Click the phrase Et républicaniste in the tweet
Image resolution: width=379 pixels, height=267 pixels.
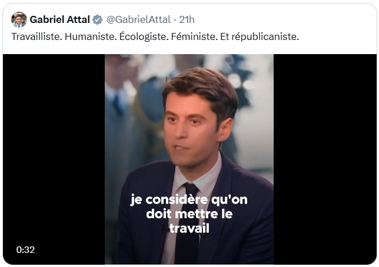pyautogui.click(x=260, y=36)
